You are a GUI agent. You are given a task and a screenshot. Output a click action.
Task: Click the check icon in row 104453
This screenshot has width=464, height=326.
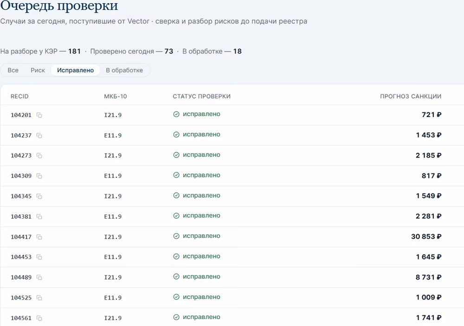(176, 256)
